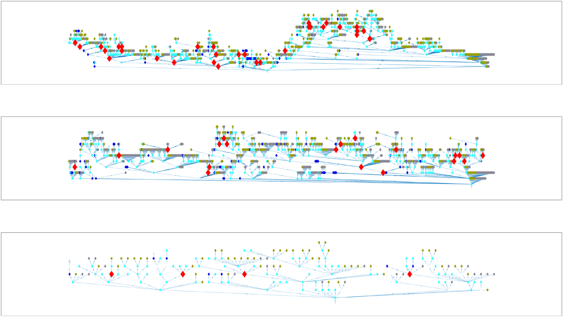
Task: Click the leftmost red diamond in bottom graph
Action: tap(111, 274)
